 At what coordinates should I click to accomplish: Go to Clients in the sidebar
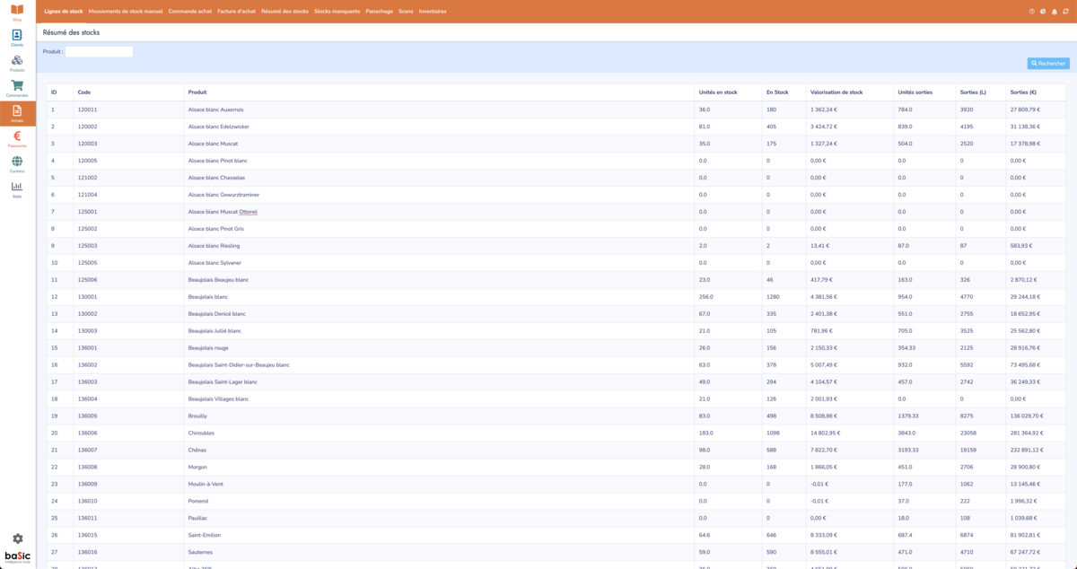click(x=17, y=37)
